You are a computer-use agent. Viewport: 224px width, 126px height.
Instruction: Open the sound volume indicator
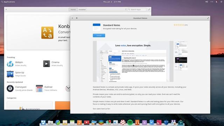206,2
